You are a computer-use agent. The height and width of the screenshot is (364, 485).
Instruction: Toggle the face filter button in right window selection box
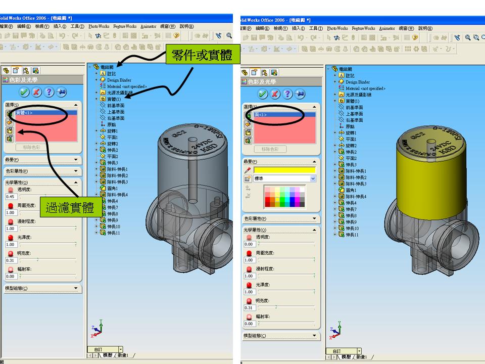pos(248,116)
